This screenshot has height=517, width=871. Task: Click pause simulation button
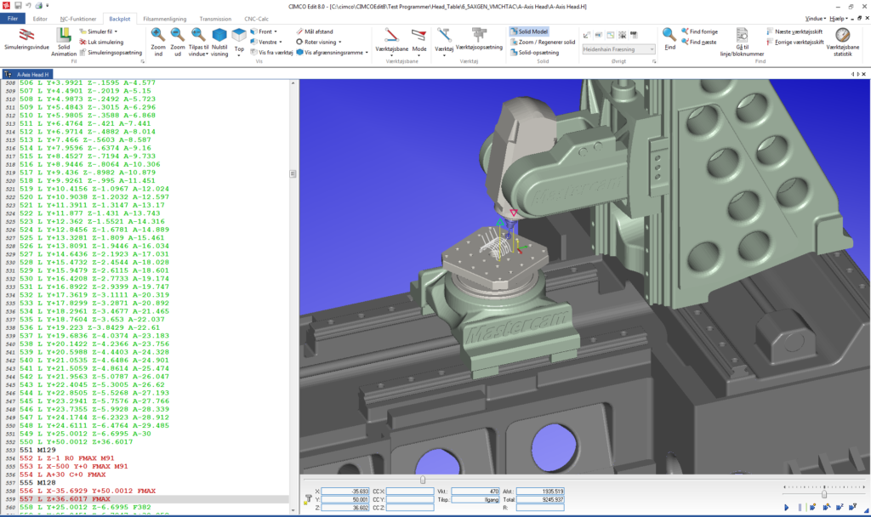[x=800, y=507]
